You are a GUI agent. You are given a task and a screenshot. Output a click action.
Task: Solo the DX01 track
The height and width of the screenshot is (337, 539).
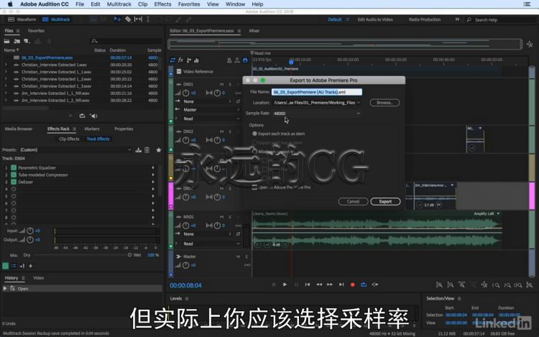pos(230,84)
